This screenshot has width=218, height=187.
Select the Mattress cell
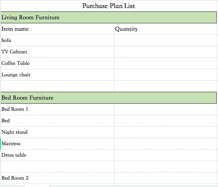[57, 144]
